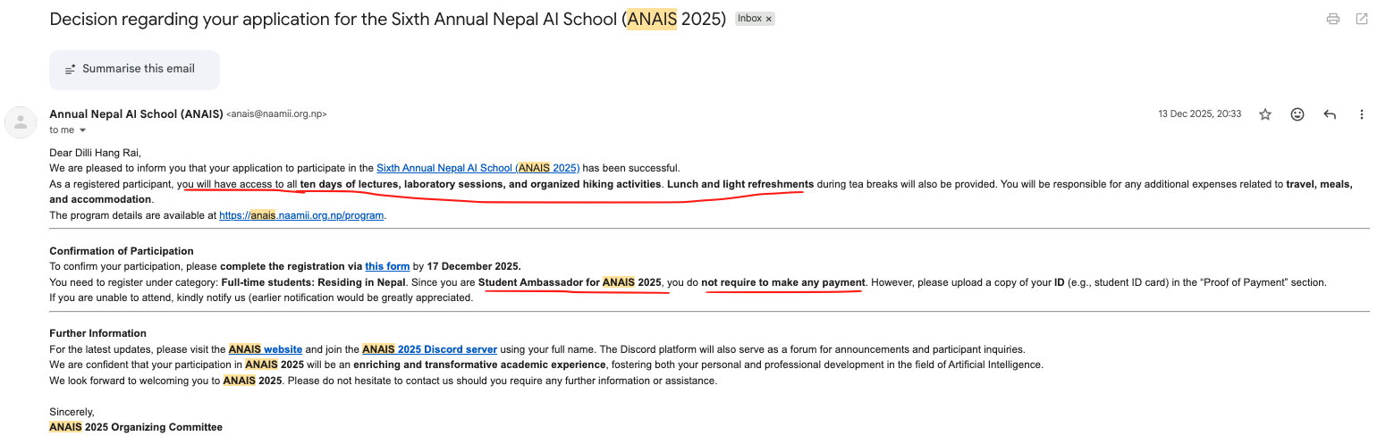Image resolution: width=1386 pixels, height=436 pixels.
Task: Reply using the arrow icon
Action: click(x=1330, y=114)
